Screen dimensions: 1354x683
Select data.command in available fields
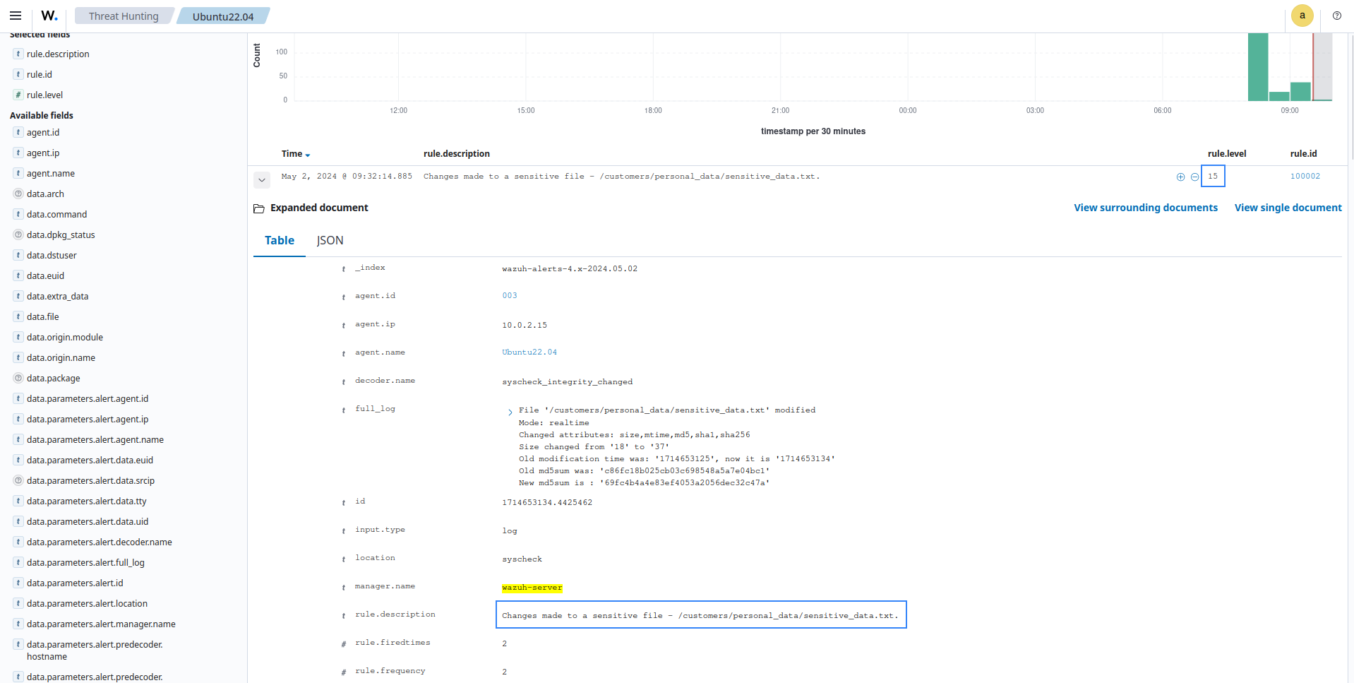56,214
